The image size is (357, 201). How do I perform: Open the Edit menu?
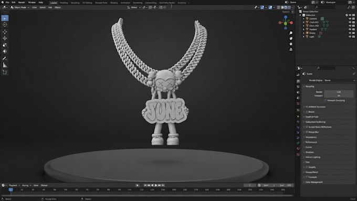(14, 2)
